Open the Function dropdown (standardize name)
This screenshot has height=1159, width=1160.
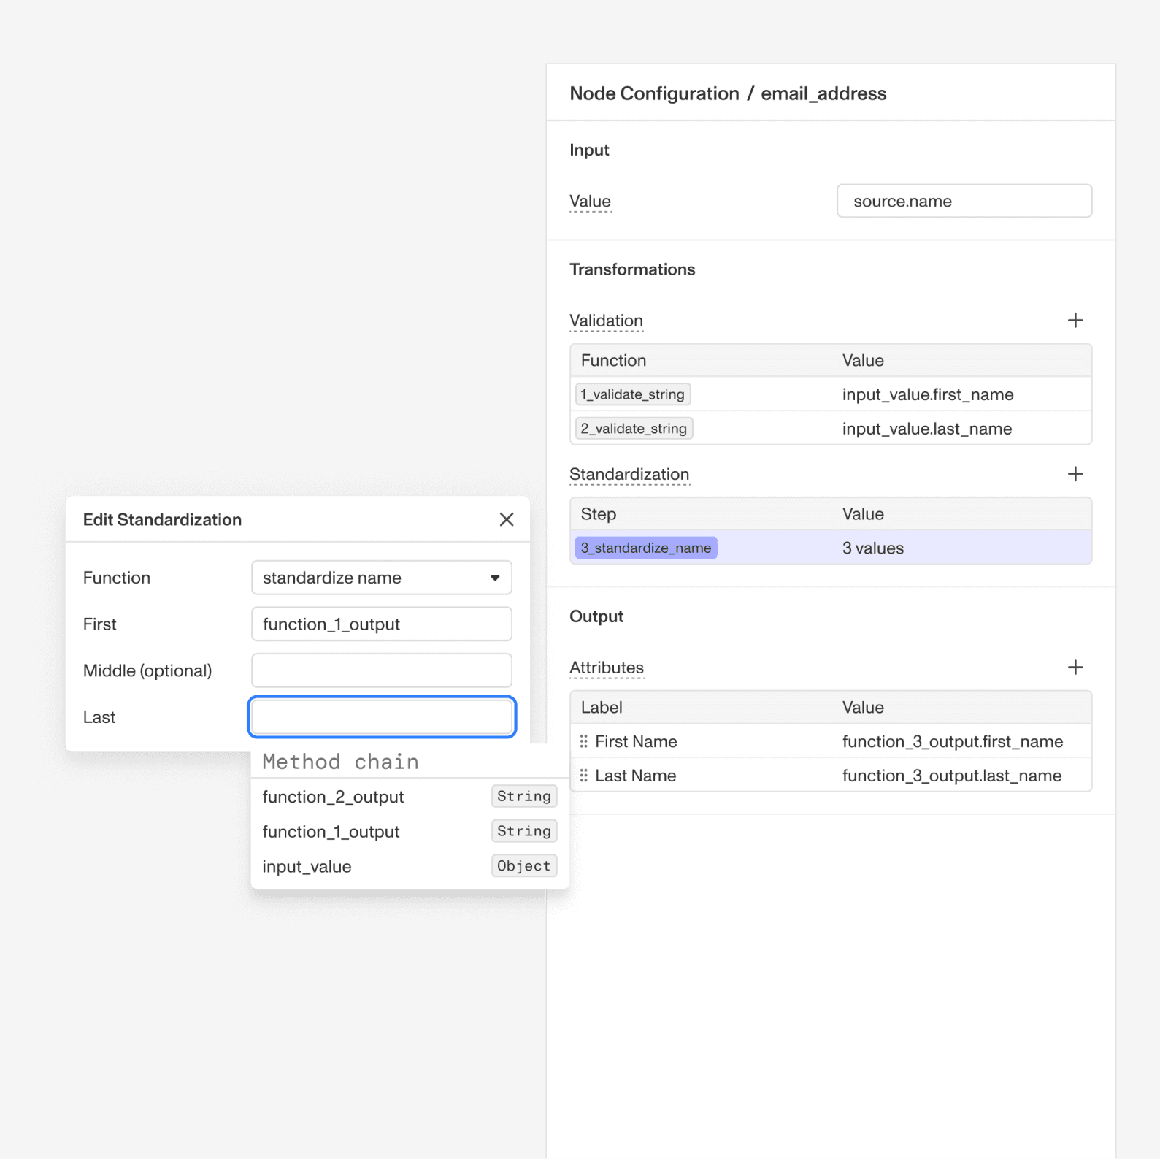click(x=382, y=578)
